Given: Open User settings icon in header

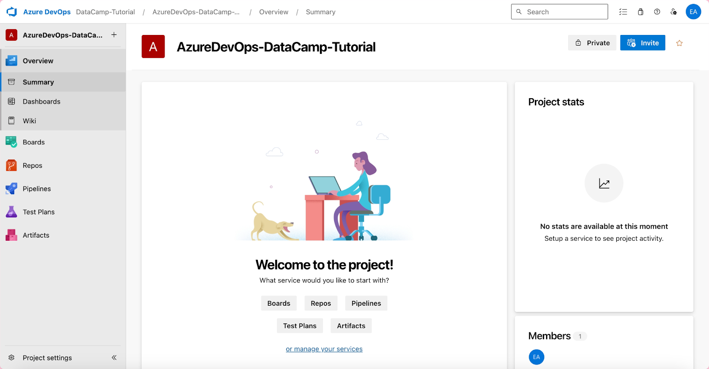Looking at the screenshot, I should point(674,12).
